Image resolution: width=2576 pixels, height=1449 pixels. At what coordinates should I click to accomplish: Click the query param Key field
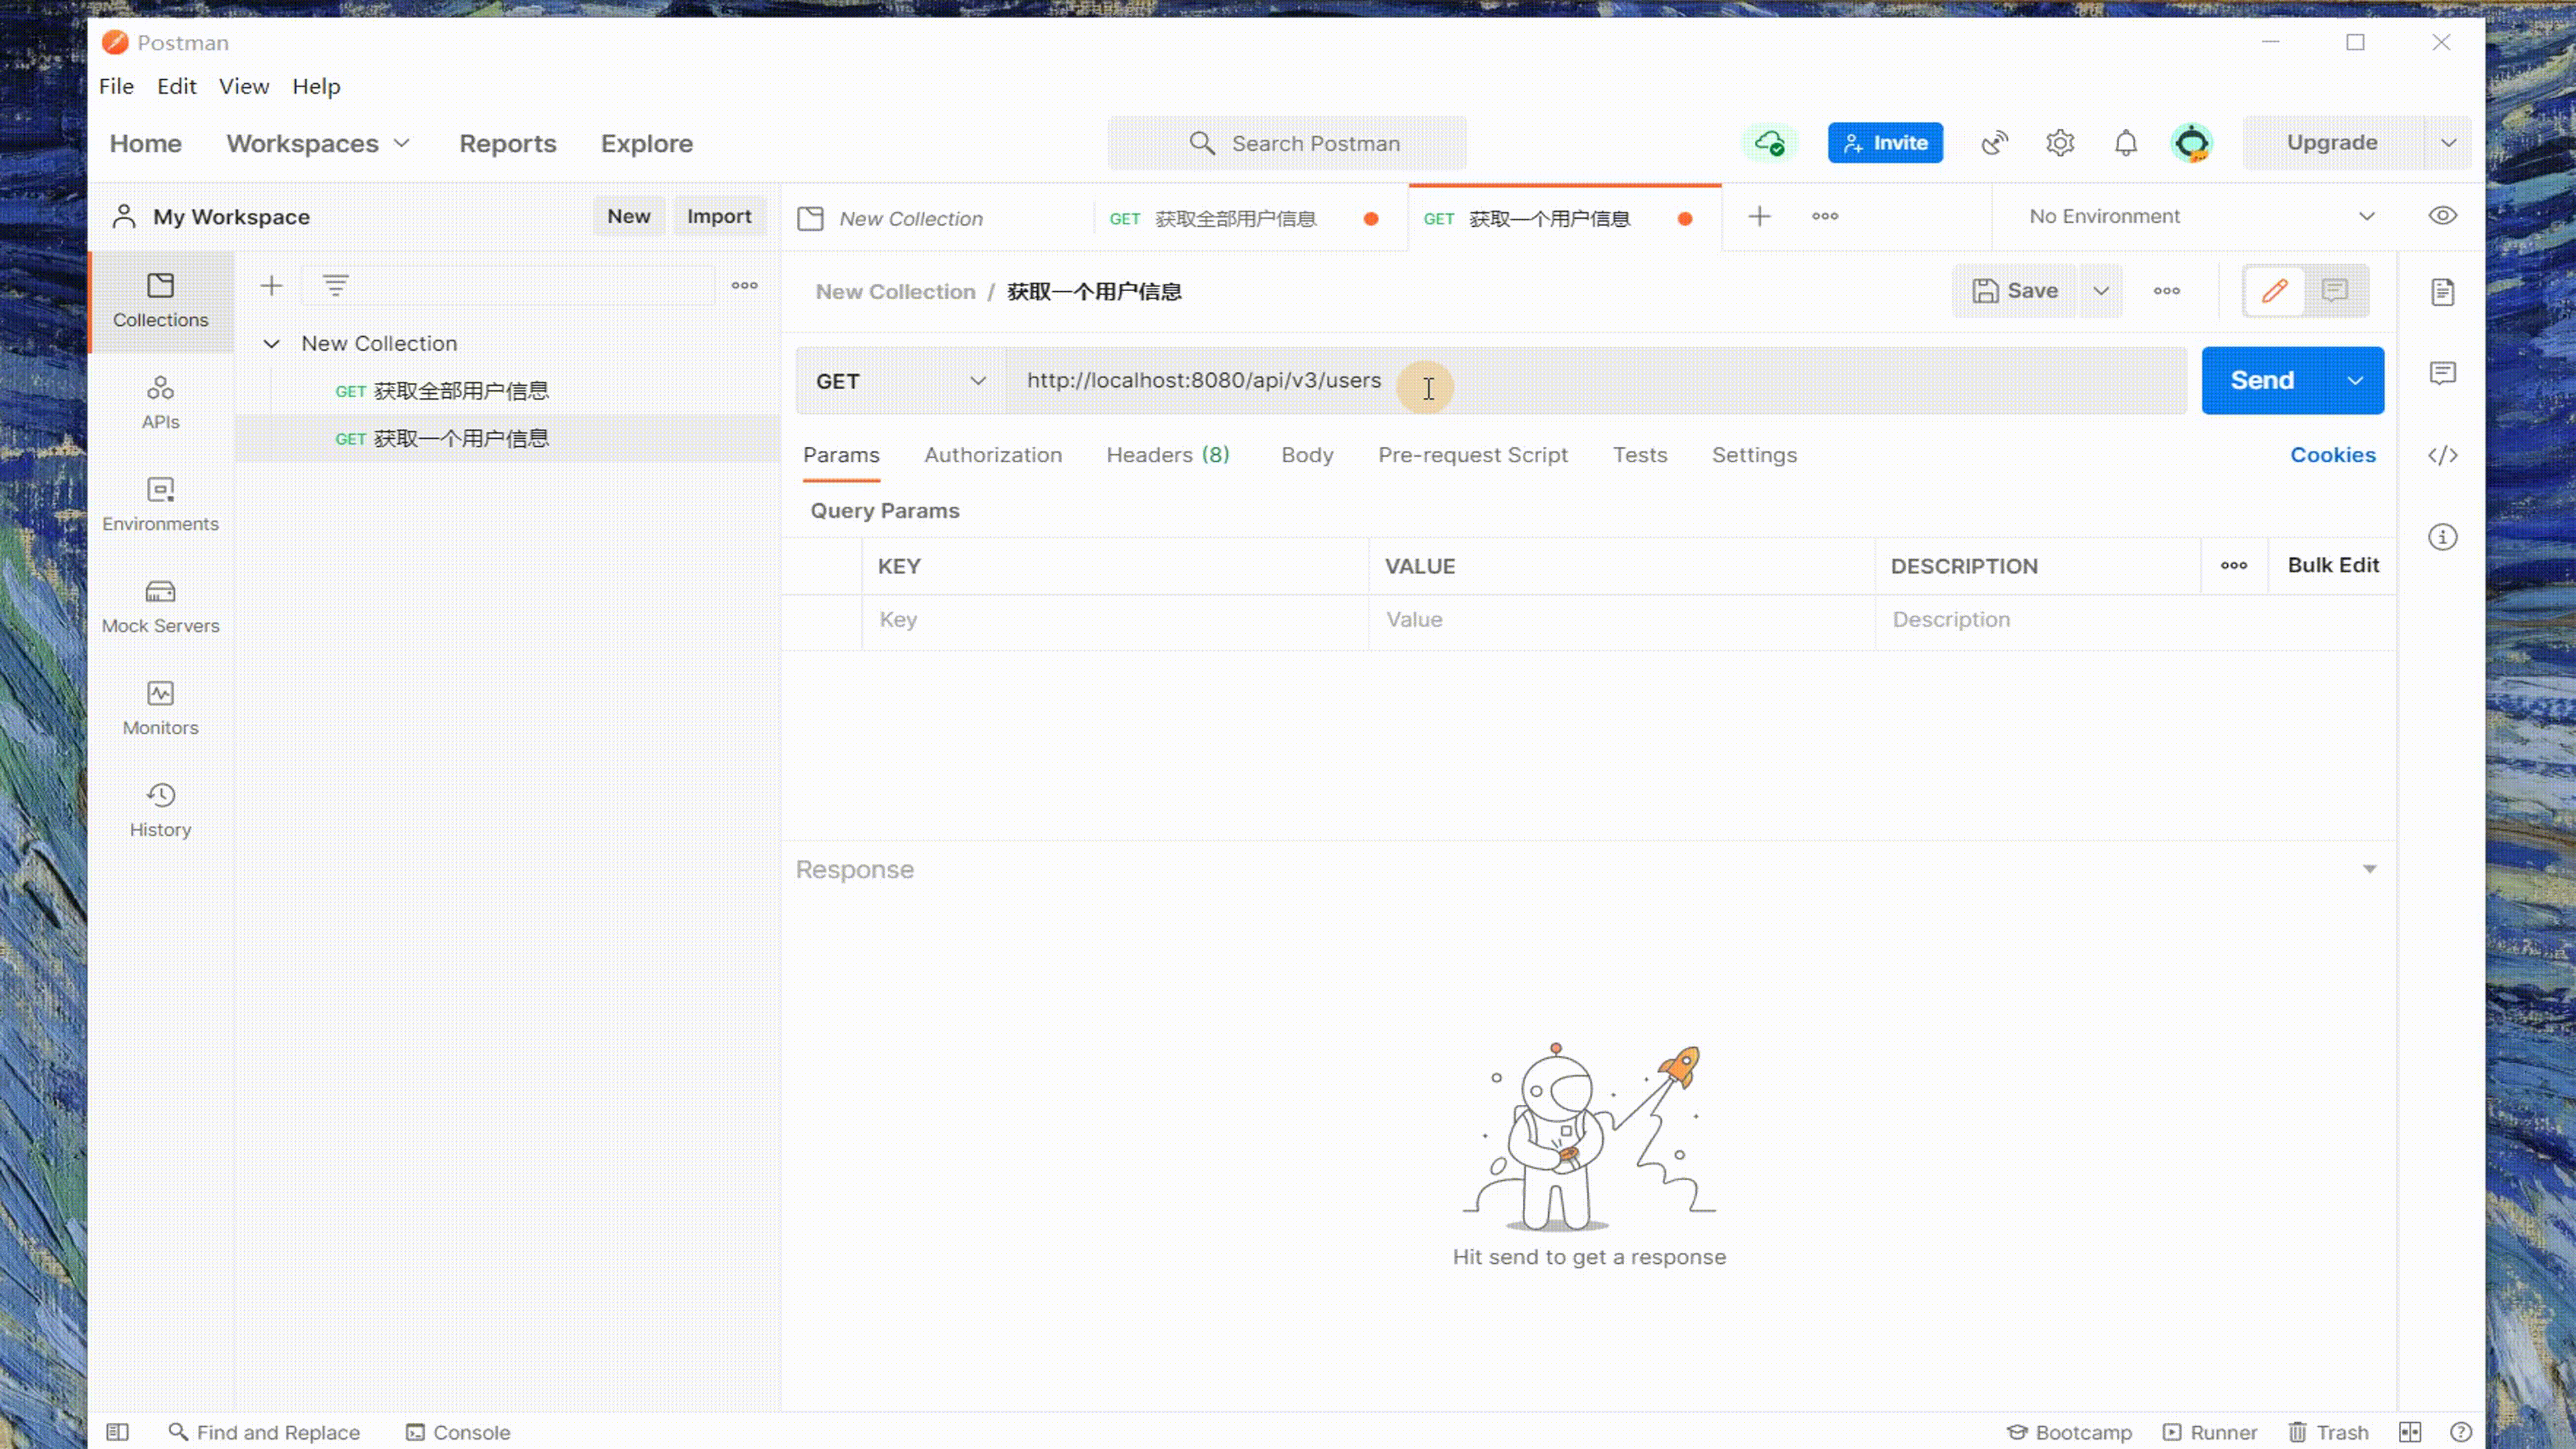point(1115,620)
